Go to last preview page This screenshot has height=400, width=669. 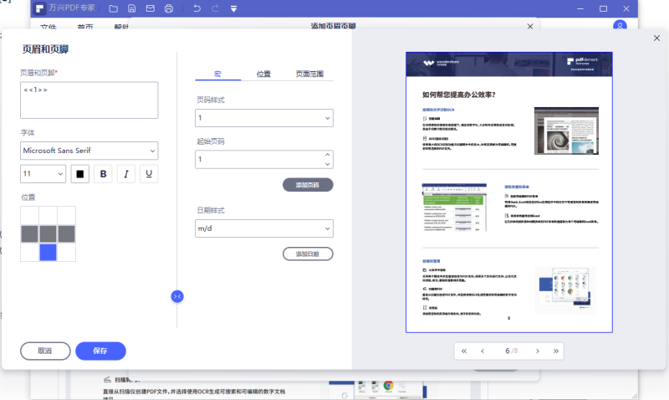pyautogui.click(x=556, y=351)
